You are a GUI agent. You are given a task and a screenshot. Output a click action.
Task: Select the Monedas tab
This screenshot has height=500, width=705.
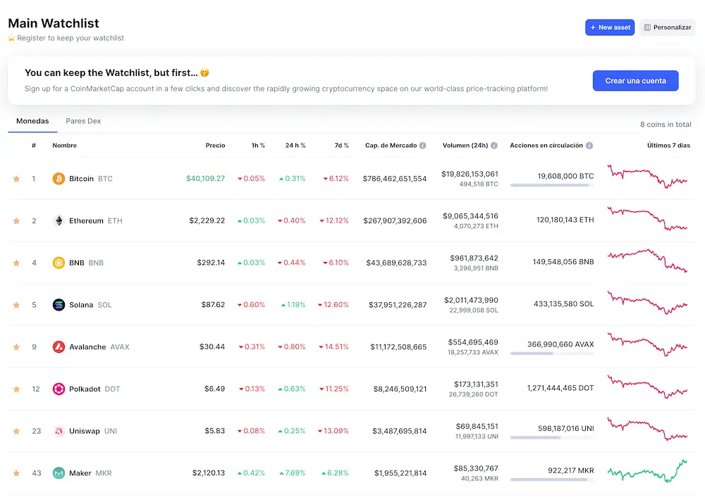[32, 121]
